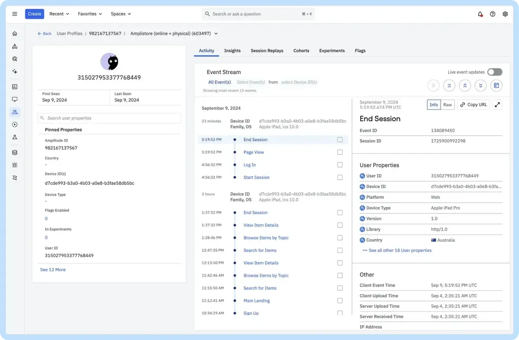Open the Recent dropdown menu

click(59, 14)
